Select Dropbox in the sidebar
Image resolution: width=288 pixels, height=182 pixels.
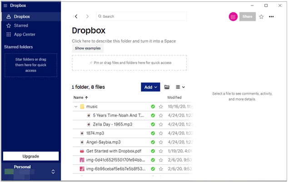point(31,17)
